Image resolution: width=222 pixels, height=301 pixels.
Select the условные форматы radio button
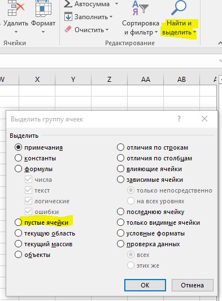pyautogui.click(x=120, y=233)
